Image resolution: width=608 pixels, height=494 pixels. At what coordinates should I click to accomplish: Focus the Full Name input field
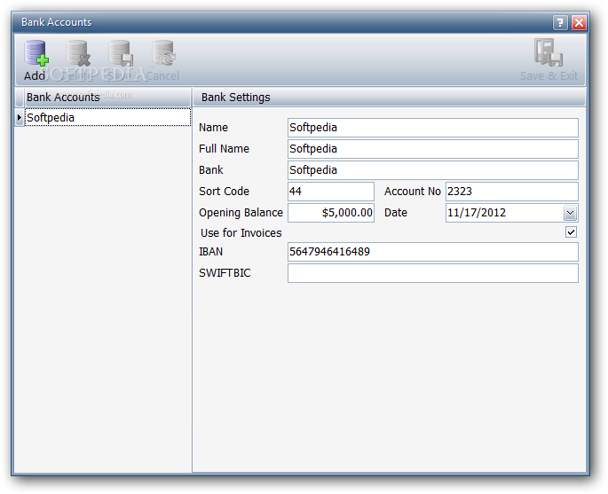coord(433,149)
